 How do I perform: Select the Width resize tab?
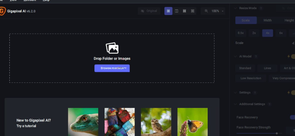point(267,20)
